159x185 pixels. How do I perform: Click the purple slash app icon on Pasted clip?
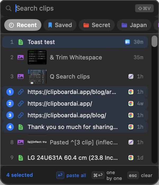click(131, 142)
